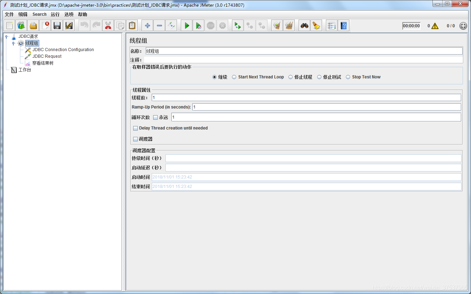
Task: Click the Remote stop all icon
Action: [250, 26]
